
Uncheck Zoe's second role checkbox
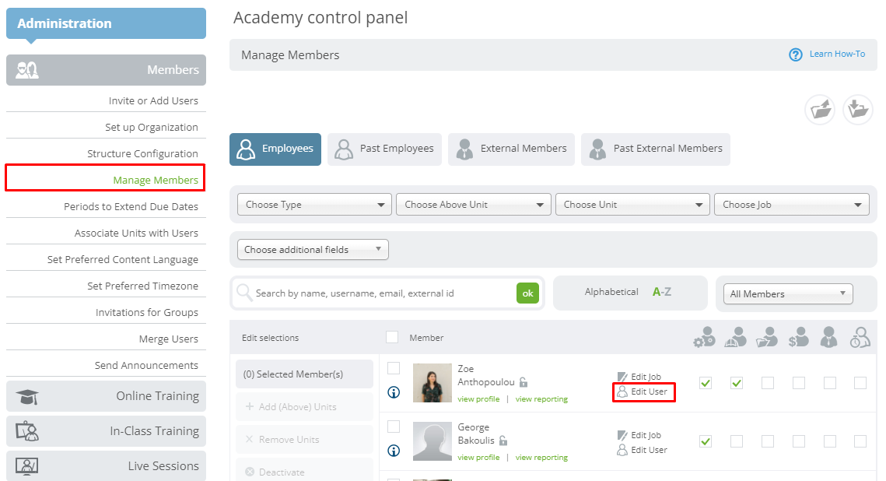737,383
